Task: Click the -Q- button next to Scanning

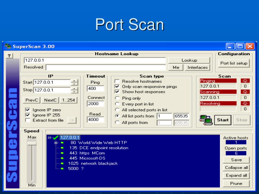Action: 245,92
